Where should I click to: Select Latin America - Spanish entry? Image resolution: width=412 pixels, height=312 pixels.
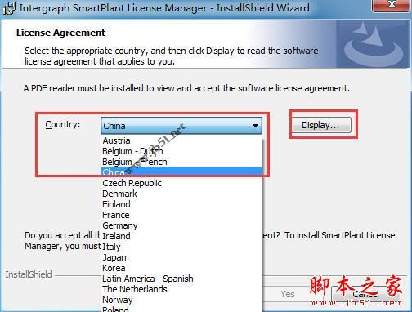click(181, 279)
